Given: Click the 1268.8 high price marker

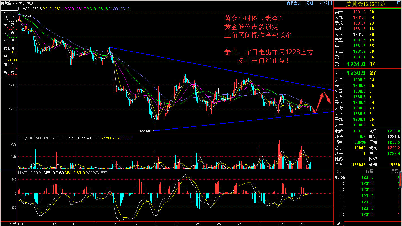Looking at the screenshot, I should click(x=28, y=16).
